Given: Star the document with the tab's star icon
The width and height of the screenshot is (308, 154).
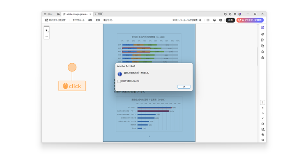Looking at the screenshot, I should click(x=64, y=14).
